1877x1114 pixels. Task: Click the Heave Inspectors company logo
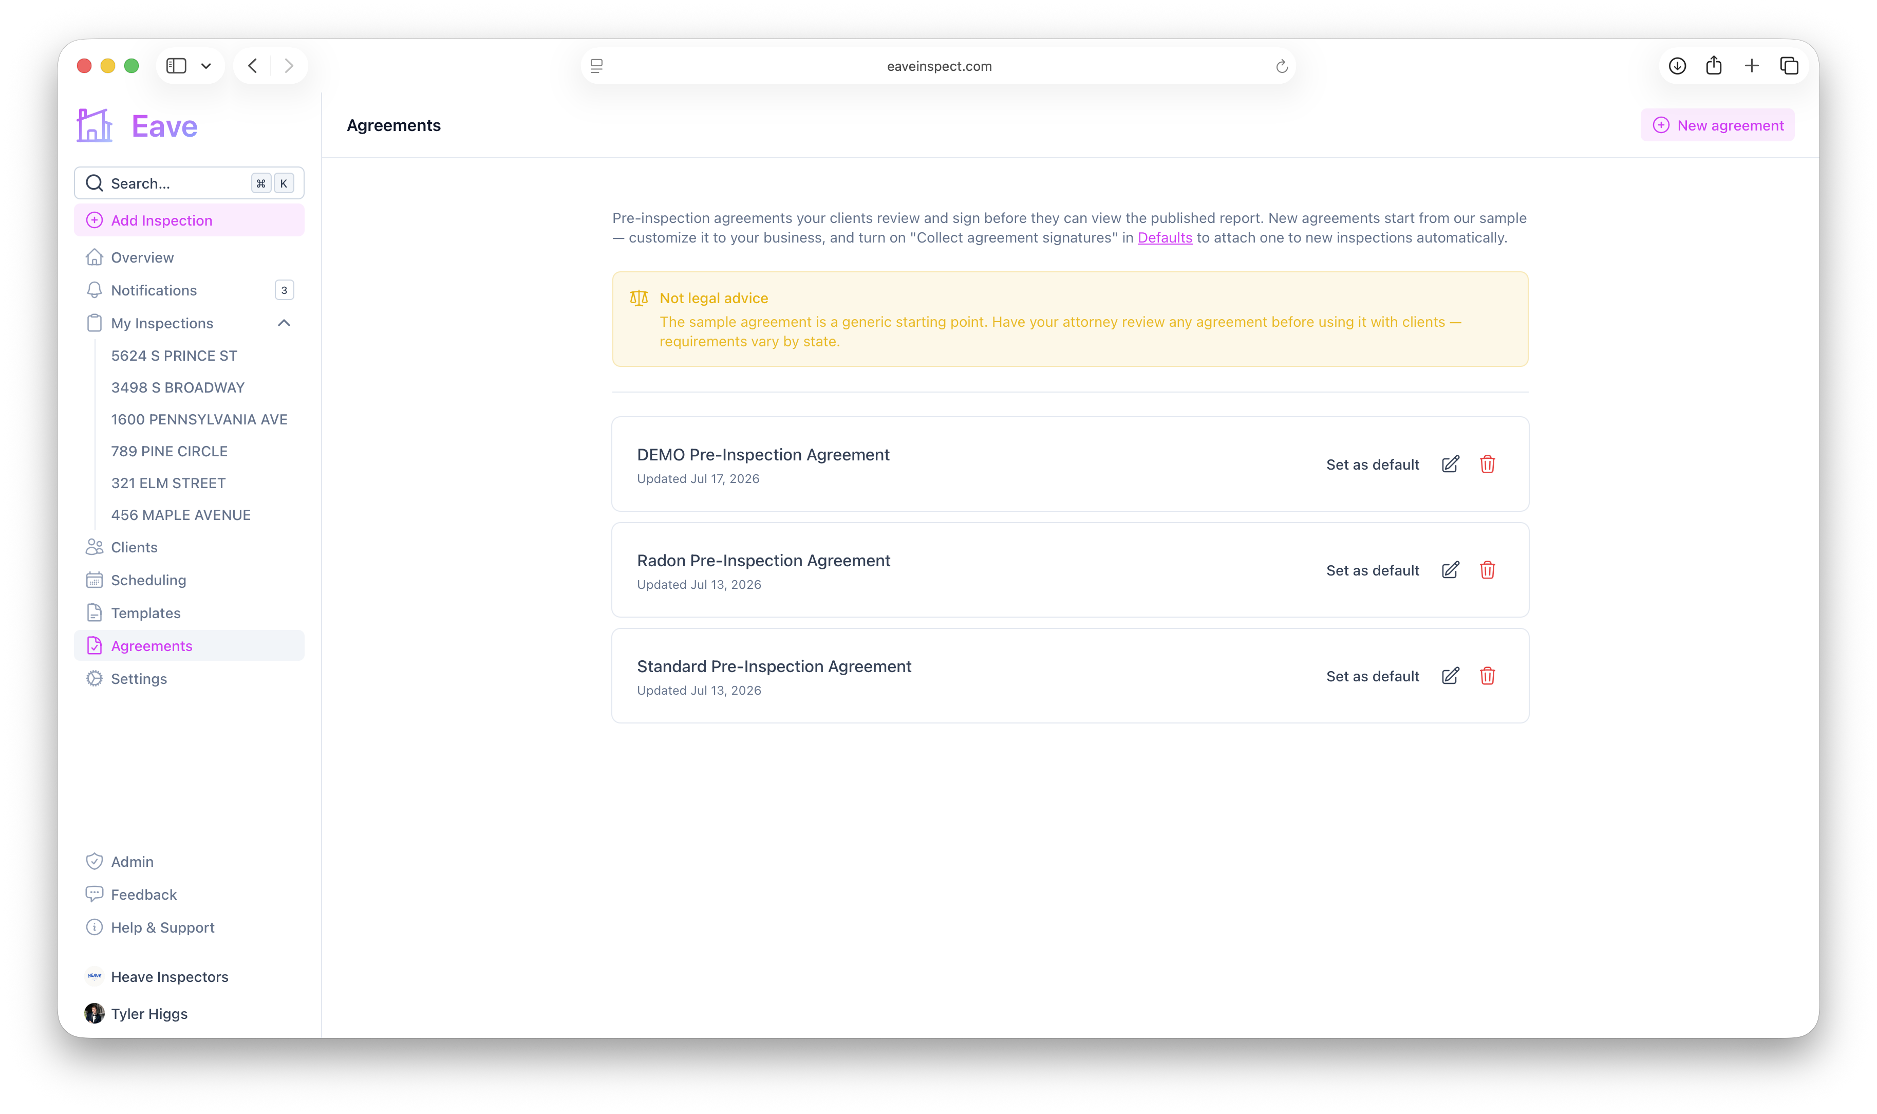(95, 977)
